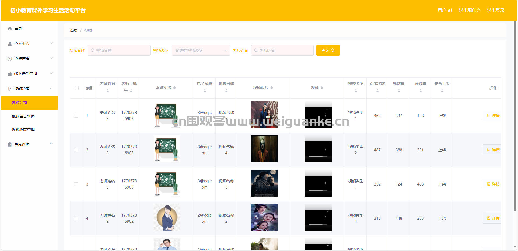Screen dimensions: 518x251
Task: Sort by 老师头像 column arrows
Action: tap(175, 88)
